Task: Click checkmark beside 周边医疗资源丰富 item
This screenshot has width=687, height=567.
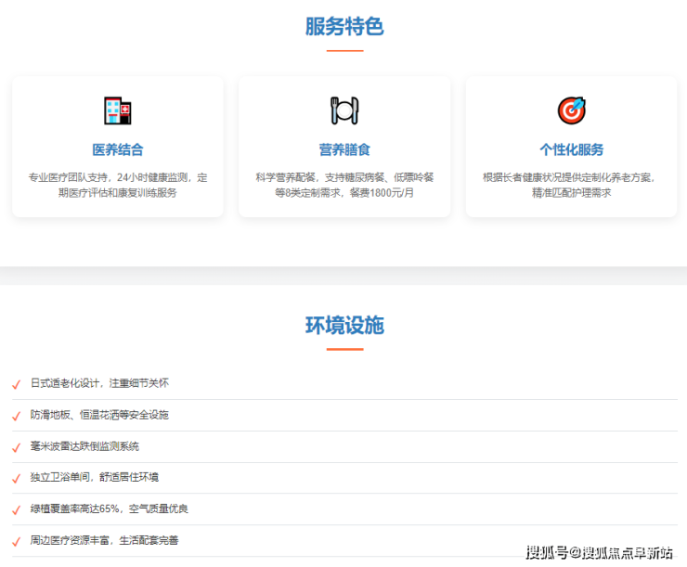Action: (x=16, y=541)
